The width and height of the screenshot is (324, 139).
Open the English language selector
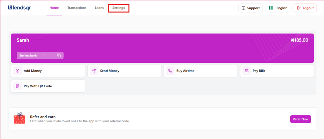(278, 8)
